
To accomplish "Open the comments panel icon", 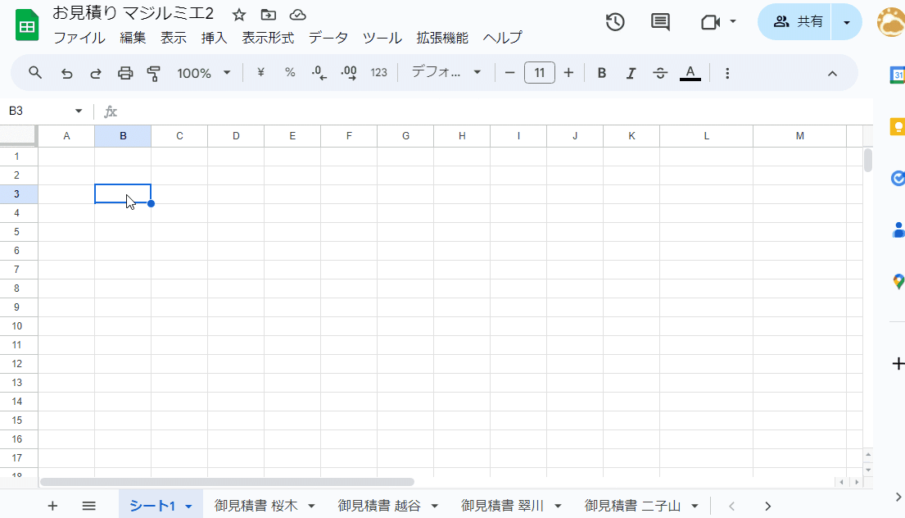I will tap(660, 22).
